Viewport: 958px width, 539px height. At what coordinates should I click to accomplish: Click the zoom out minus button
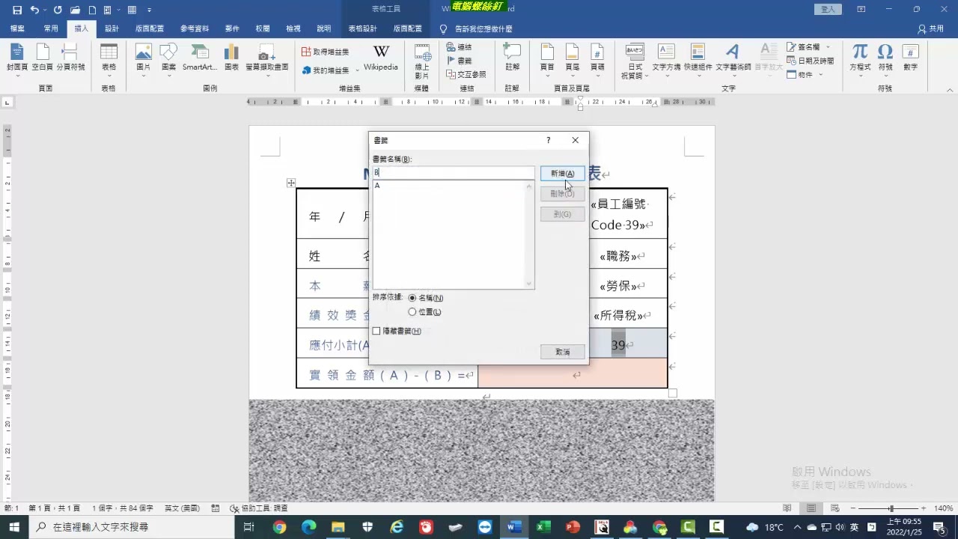(852, 508)
